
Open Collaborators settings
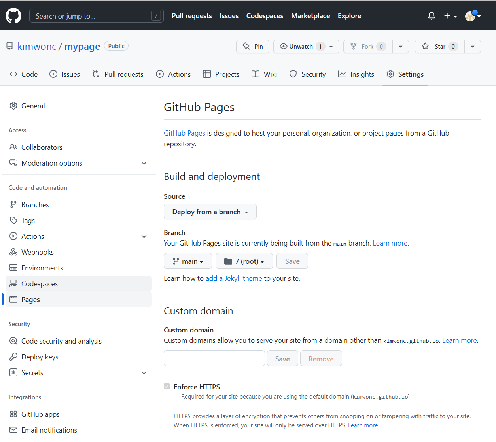pyautogui.click(x=79, y=147)
